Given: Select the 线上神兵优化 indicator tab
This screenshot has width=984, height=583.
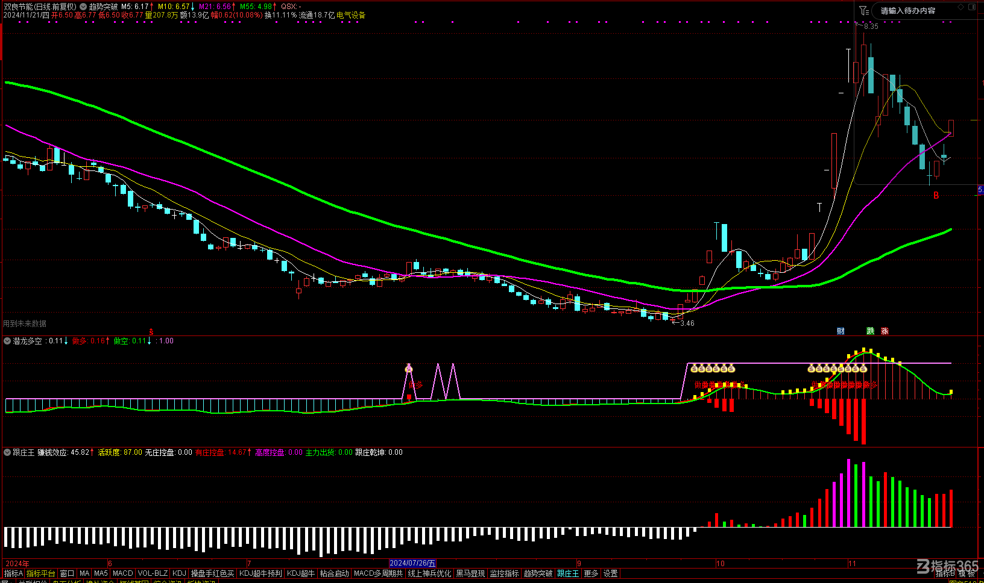Looking at the screenshot, I should (x=429, y=573).
